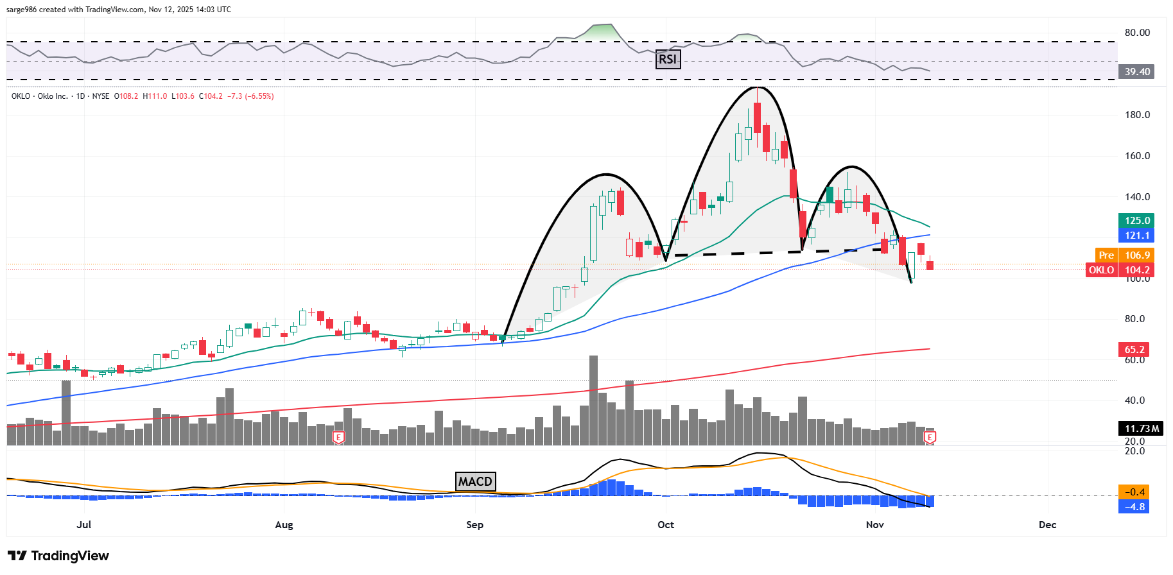
Task: Click the 'Jul' label on time axis
Action: [84, 525]
